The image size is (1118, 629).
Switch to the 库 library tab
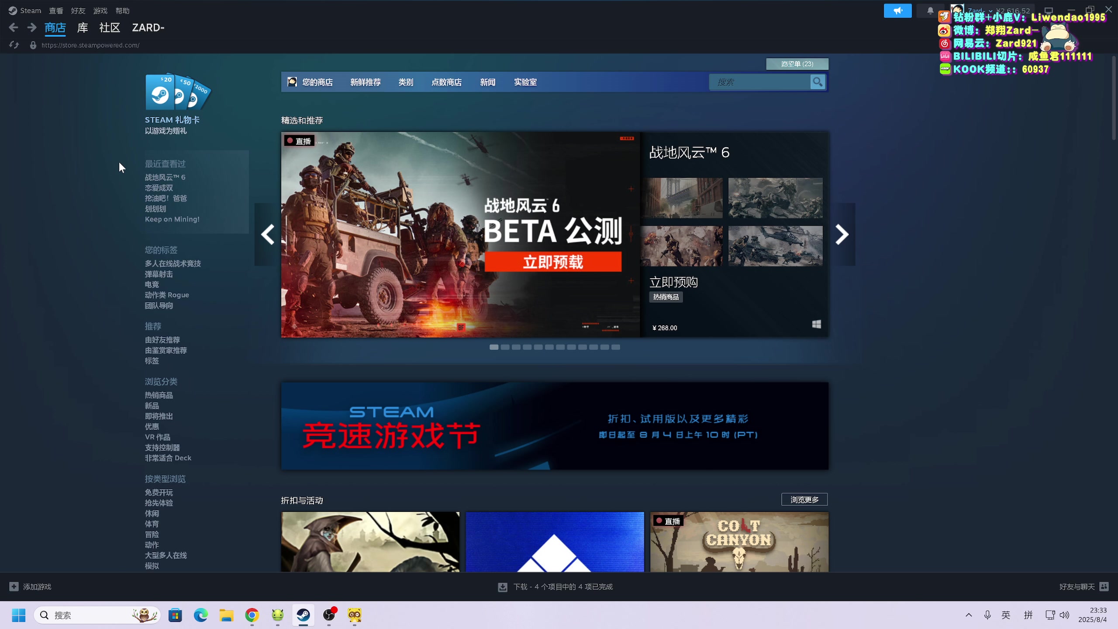click(x=83, y=28)
